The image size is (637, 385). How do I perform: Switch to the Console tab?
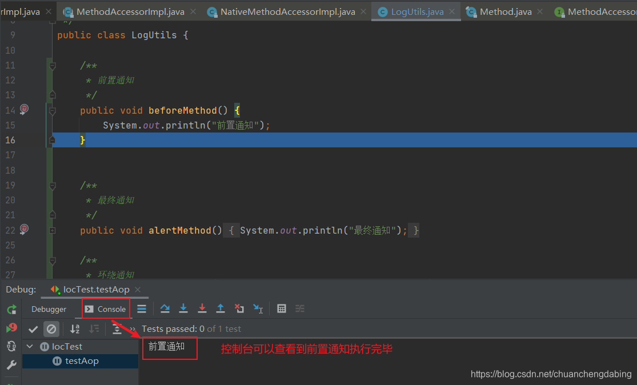[106, 309]
